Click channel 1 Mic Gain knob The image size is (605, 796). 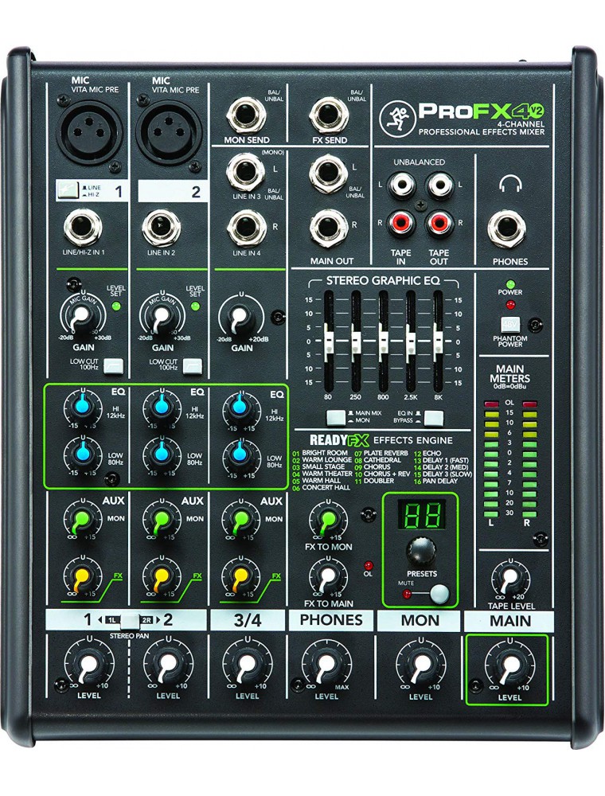pos(83,316)
